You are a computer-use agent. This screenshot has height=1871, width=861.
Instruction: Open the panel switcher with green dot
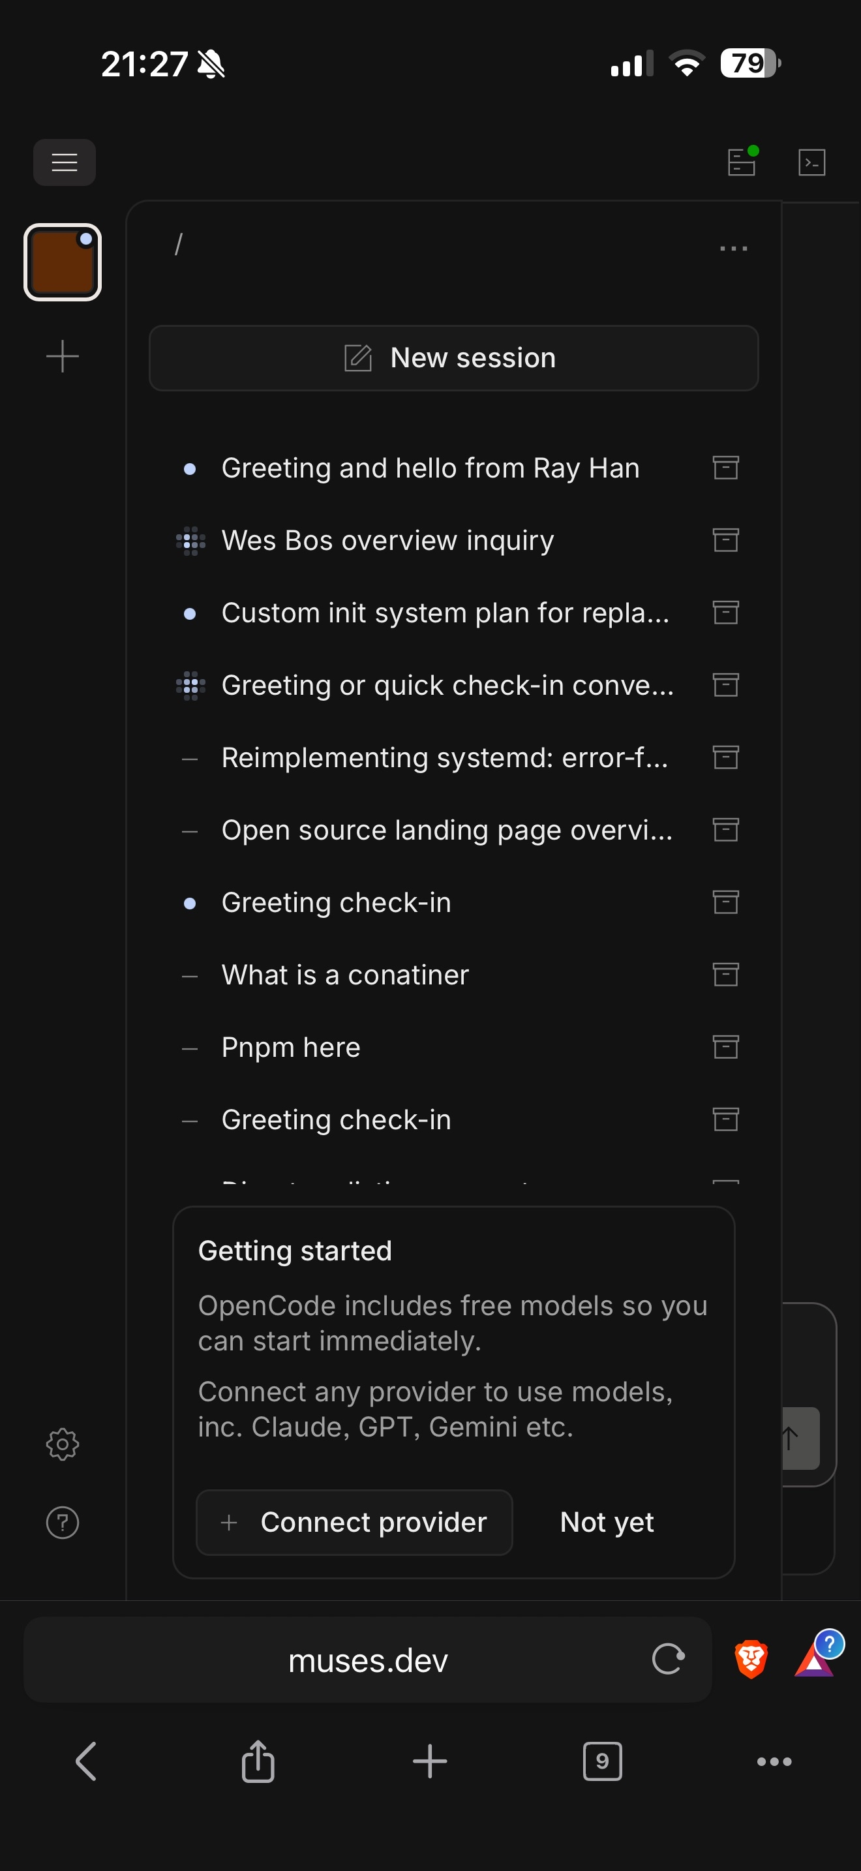tap(742, 162)
